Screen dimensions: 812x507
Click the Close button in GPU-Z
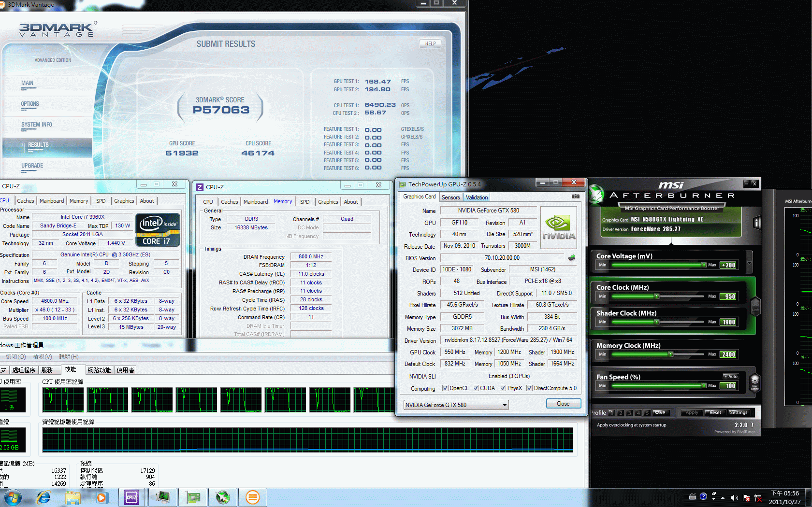(x=563, y=404)
